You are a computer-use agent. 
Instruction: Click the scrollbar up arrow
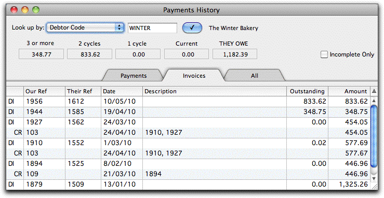pos(374,101)
